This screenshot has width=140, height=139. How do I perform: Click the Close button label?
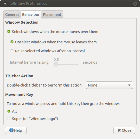point(126,130)
